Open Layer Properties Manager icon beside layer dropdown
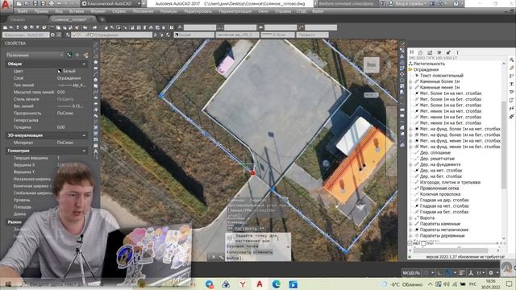The height and width of the screenshot is (290, 516). pyautogui.click(x=68, y=35)
